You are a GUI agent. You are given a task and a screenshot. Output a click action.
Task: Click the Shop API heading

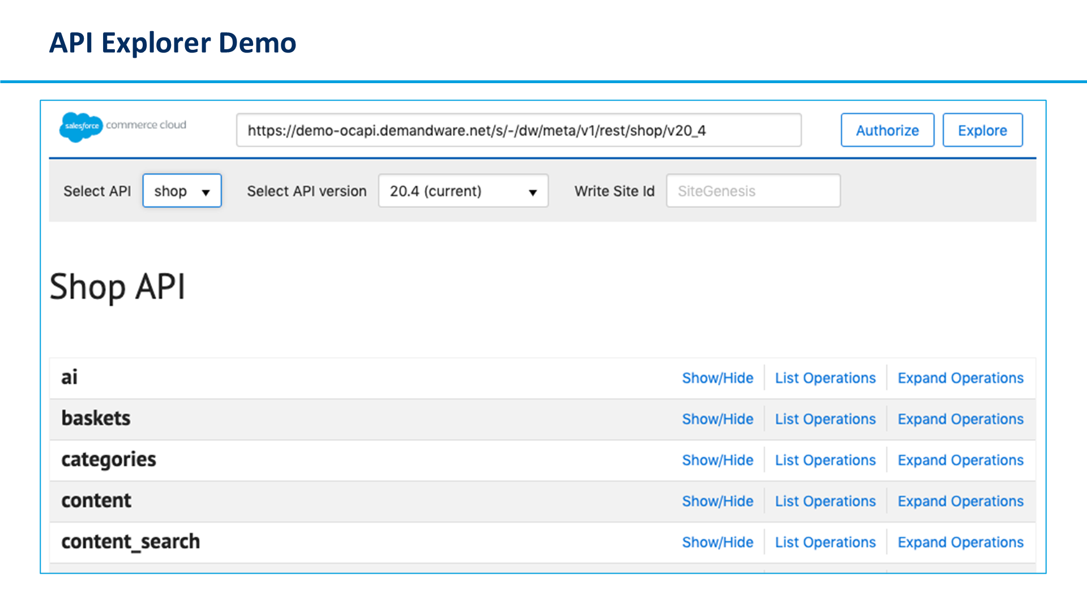click(x=117, y=287)
